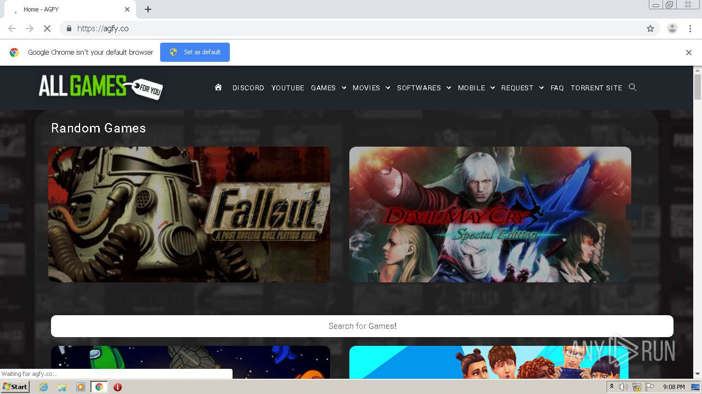Click the All Games For You logo
The image size is (702, 394).
pyautogui.click(x=101, y=87)
